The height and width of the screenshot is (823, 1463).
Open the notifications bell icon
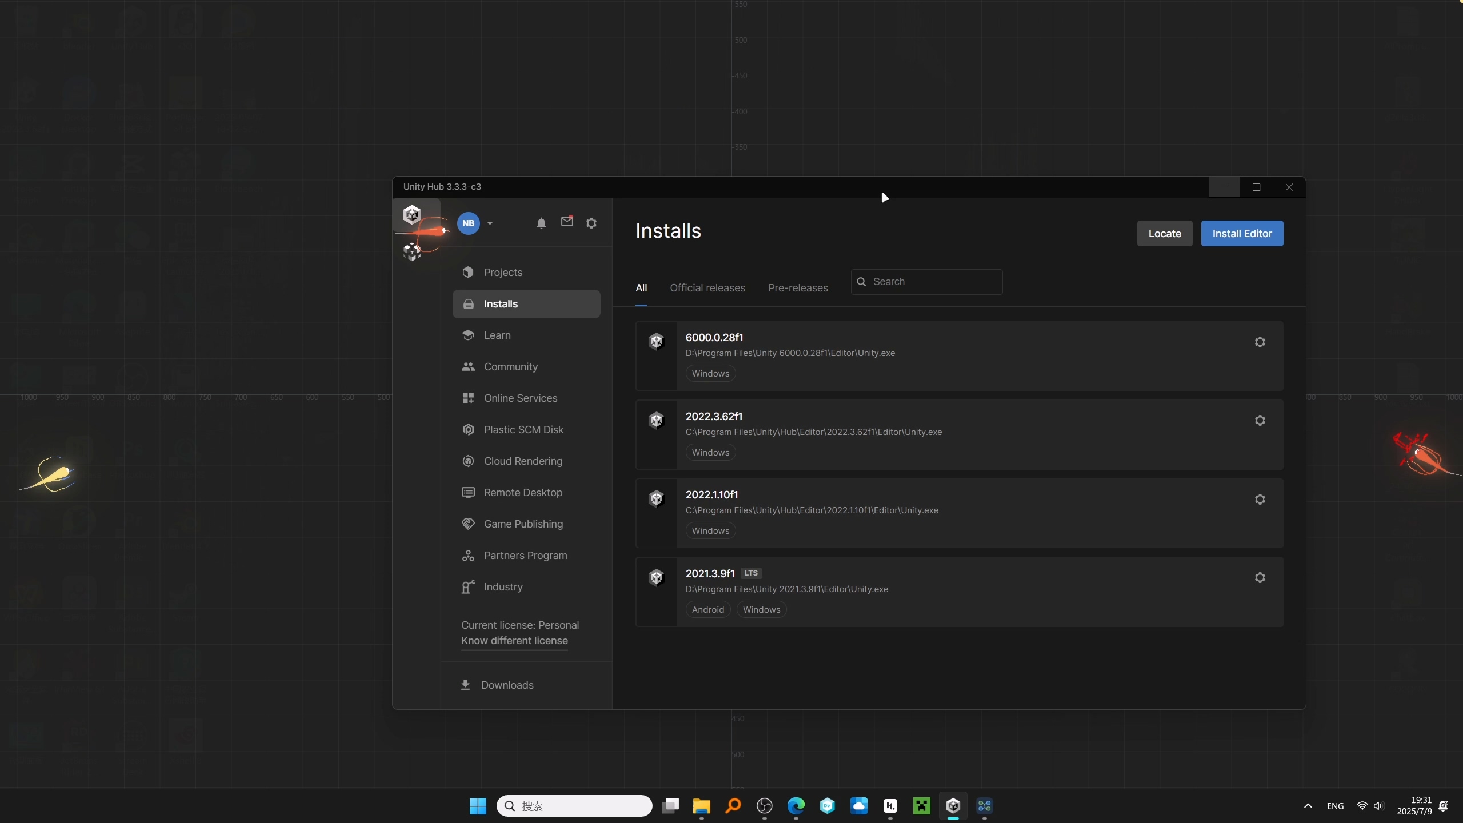(541, 223)
